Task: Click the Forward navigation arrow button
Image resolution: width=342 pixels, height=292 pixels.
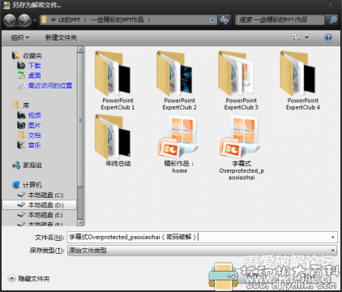Action: pyautogui.click(x=24, y=20)
